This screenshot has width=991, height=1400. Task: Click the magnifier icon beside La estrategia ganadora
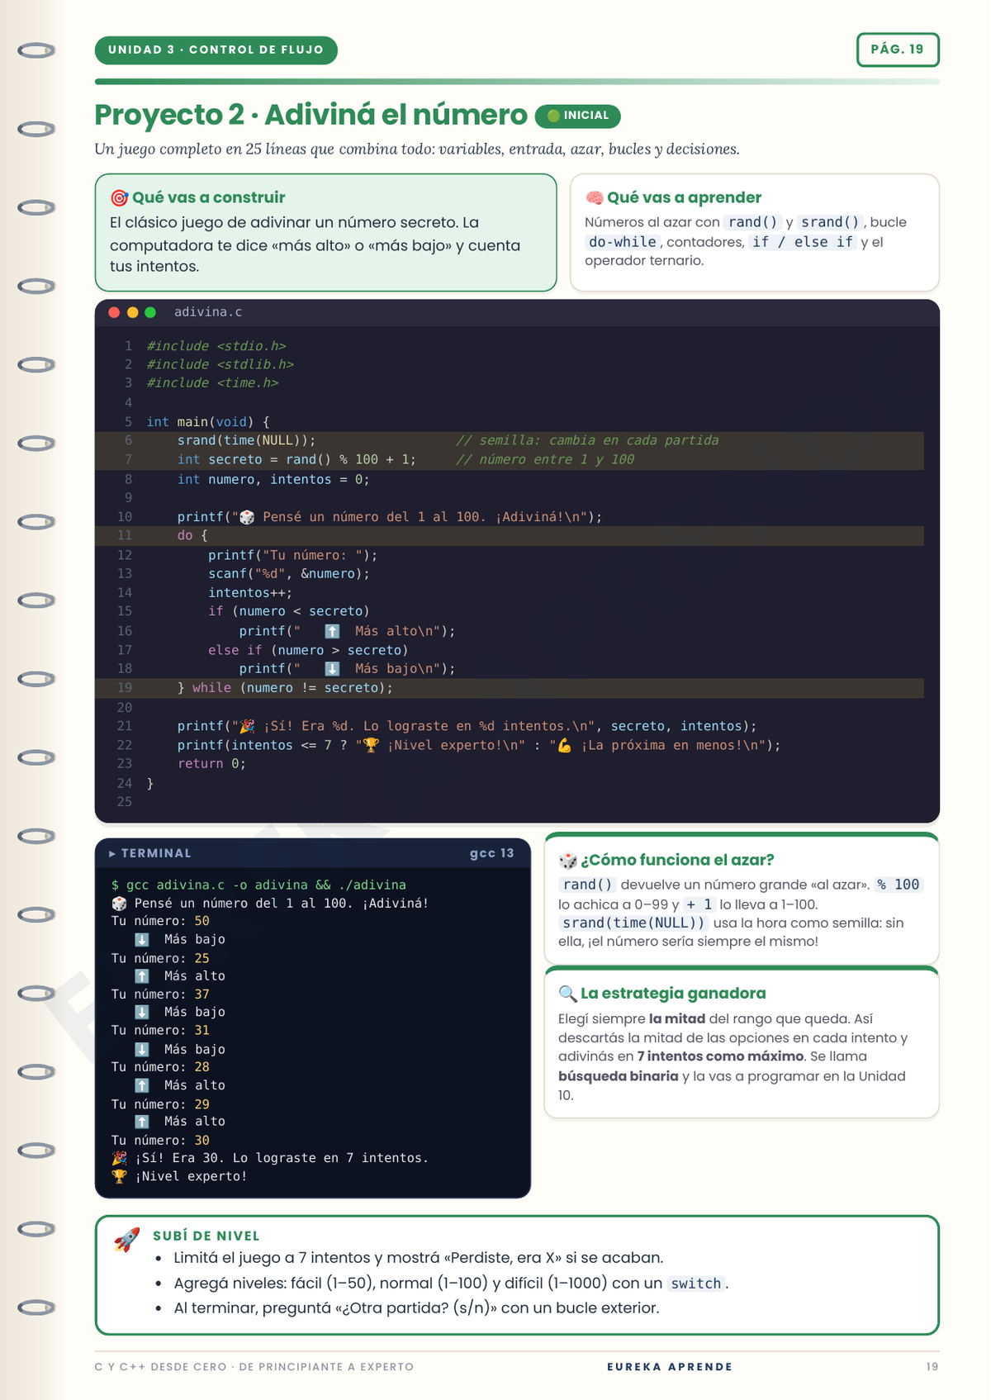pos(568,994)
